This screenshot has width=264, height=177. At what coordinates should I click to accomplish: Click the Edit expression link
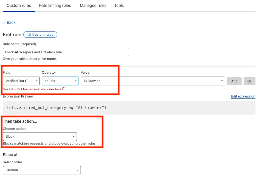pyautogui.click(x=243, y=97)
